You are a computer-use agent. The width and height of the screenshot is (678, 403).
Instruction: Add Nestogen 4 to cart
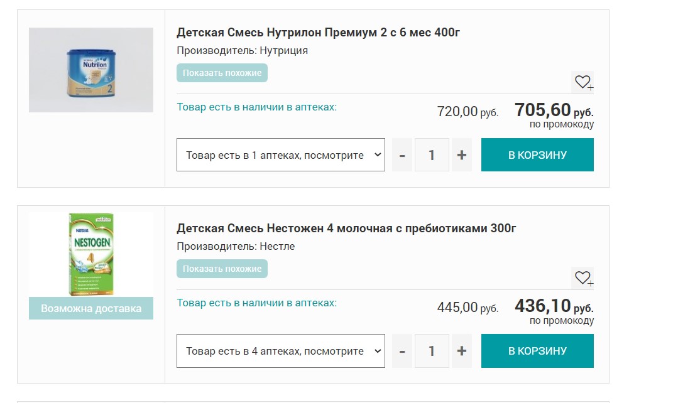pos(537,350)
